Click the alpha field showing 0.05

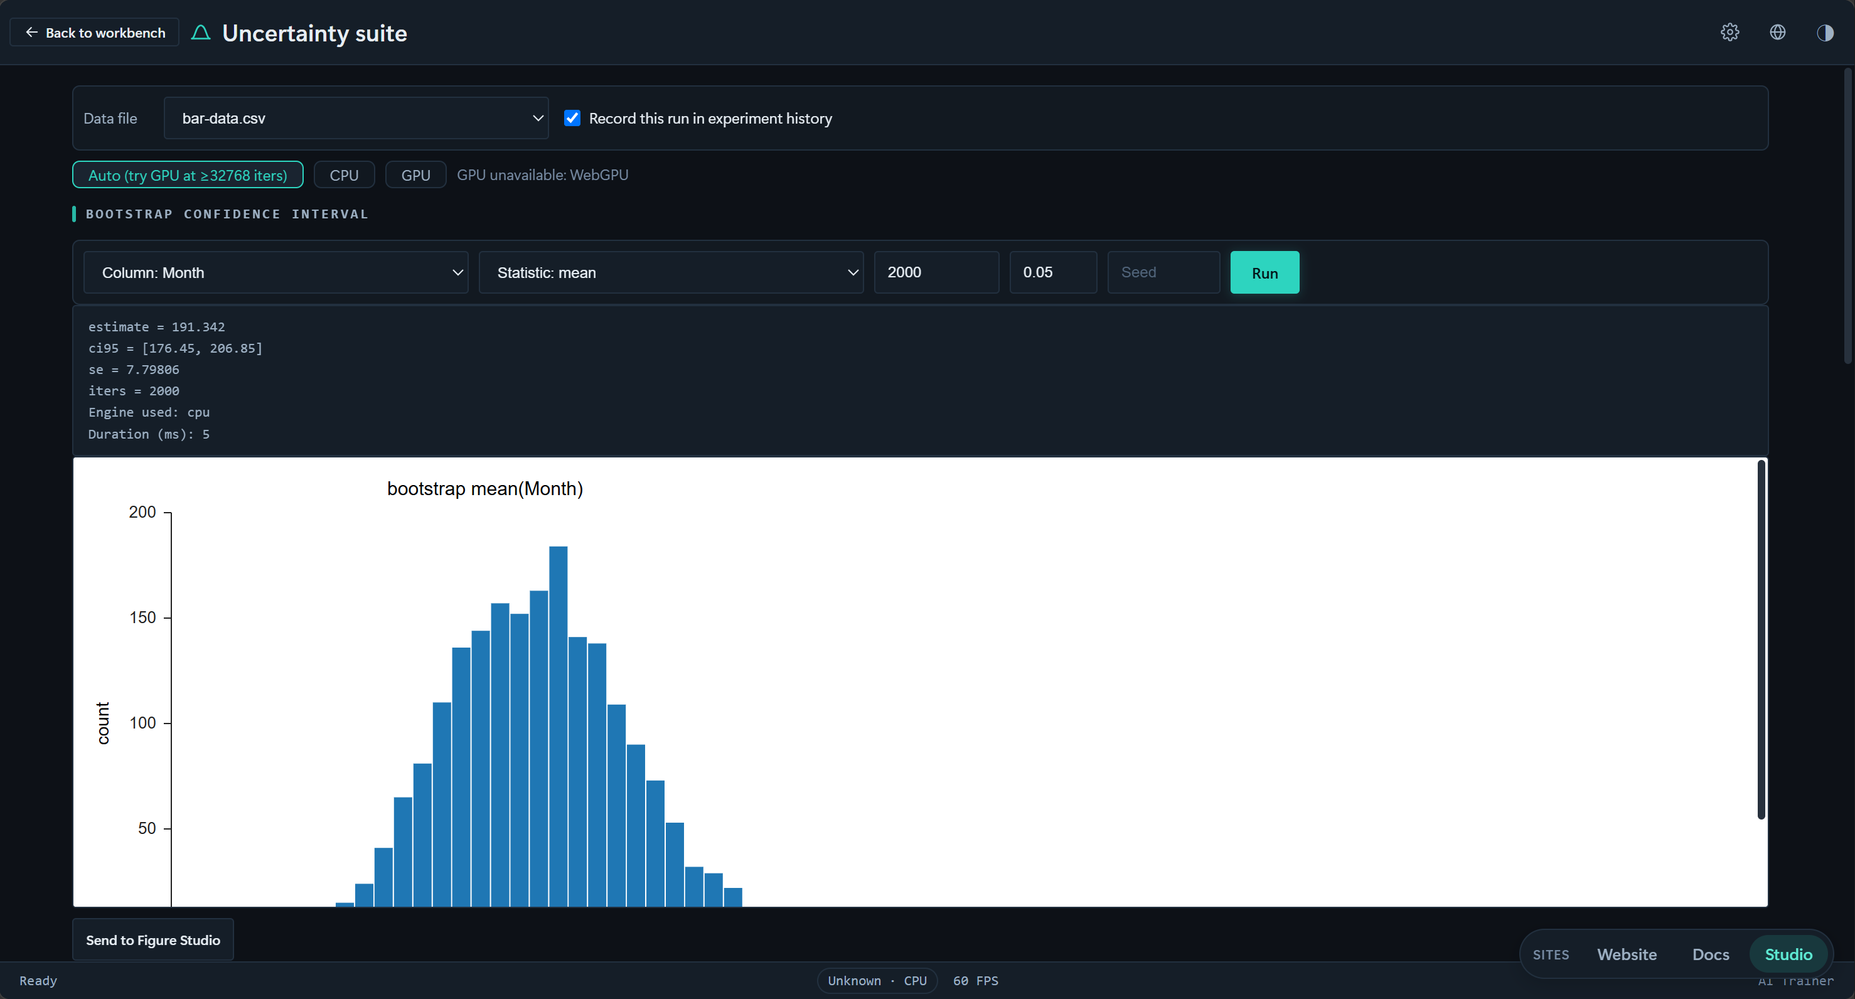(x=1053, y=272)
